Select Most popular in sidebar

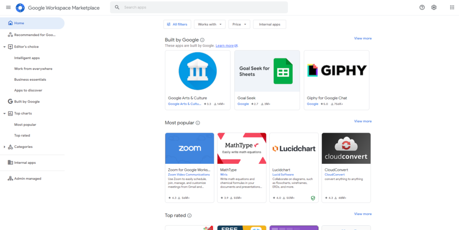pyautogui.click(x=25, y=125)
